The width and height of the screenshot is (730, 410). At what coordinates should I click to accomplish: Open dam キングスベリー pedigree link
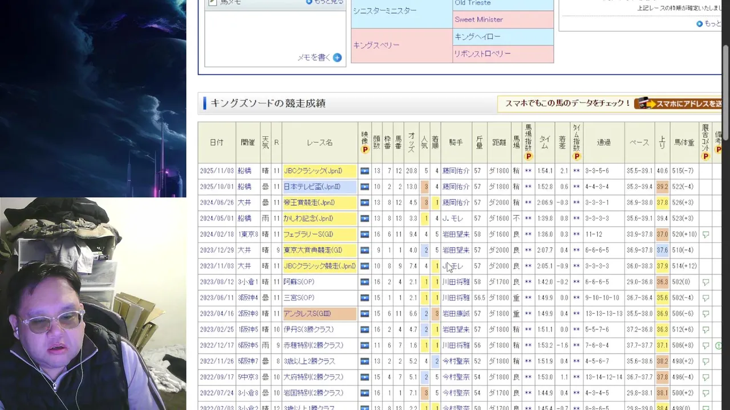click(x=376, y=45)
